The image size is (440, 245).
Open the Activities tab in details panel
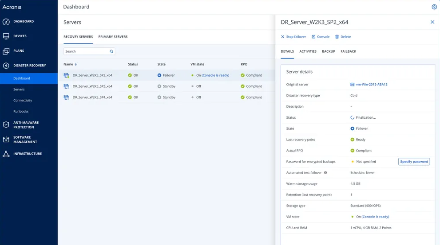[x=308, y=51]
